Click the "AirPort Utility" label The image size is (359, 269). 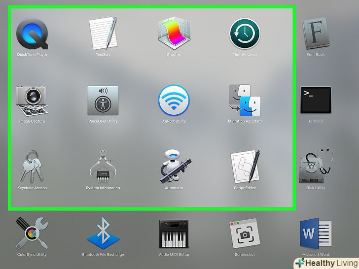click(174, 121)
